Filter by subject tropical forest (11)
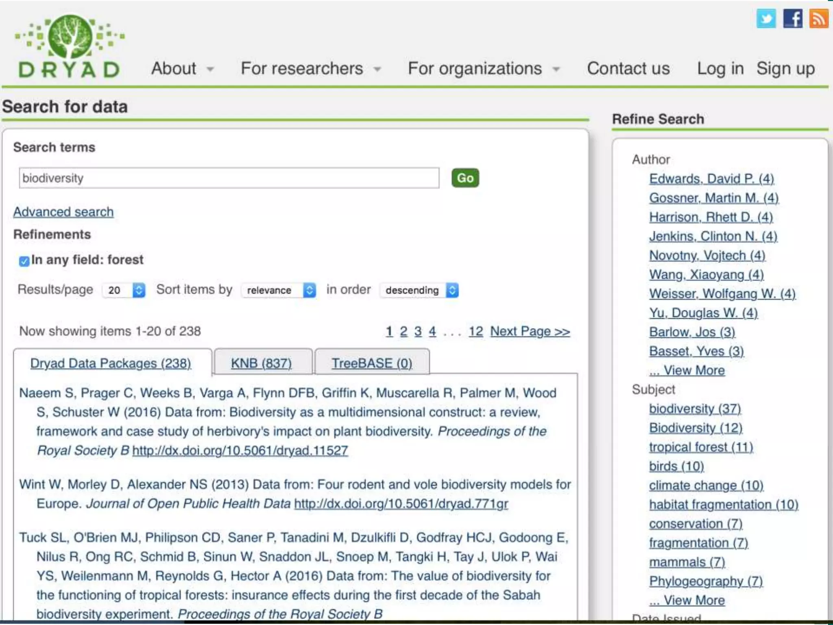Image resolution: width=833 pixels, height=625 pixels. tap(701, 447)
